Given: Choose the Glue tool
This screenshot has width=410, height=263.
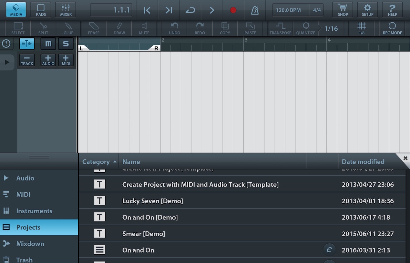Looking at the screenshot, I should coord(68,28).
